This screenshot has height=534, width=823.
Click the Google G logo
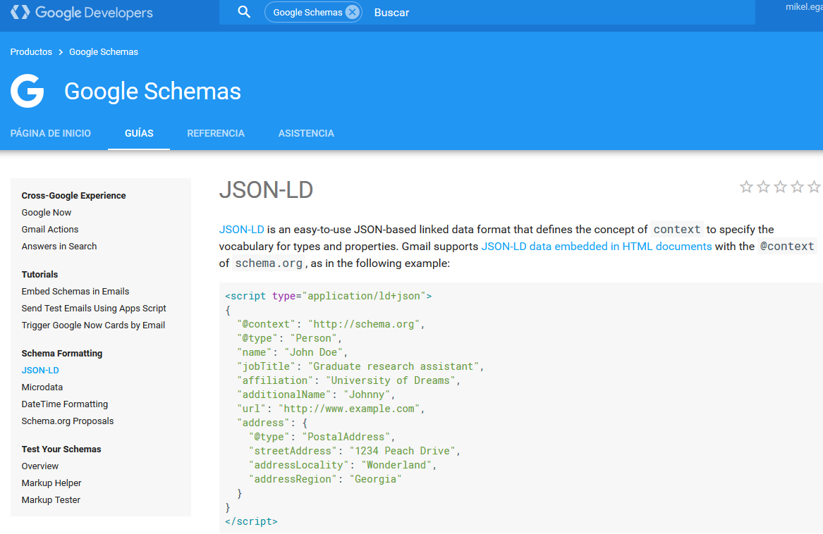point(28,91)
